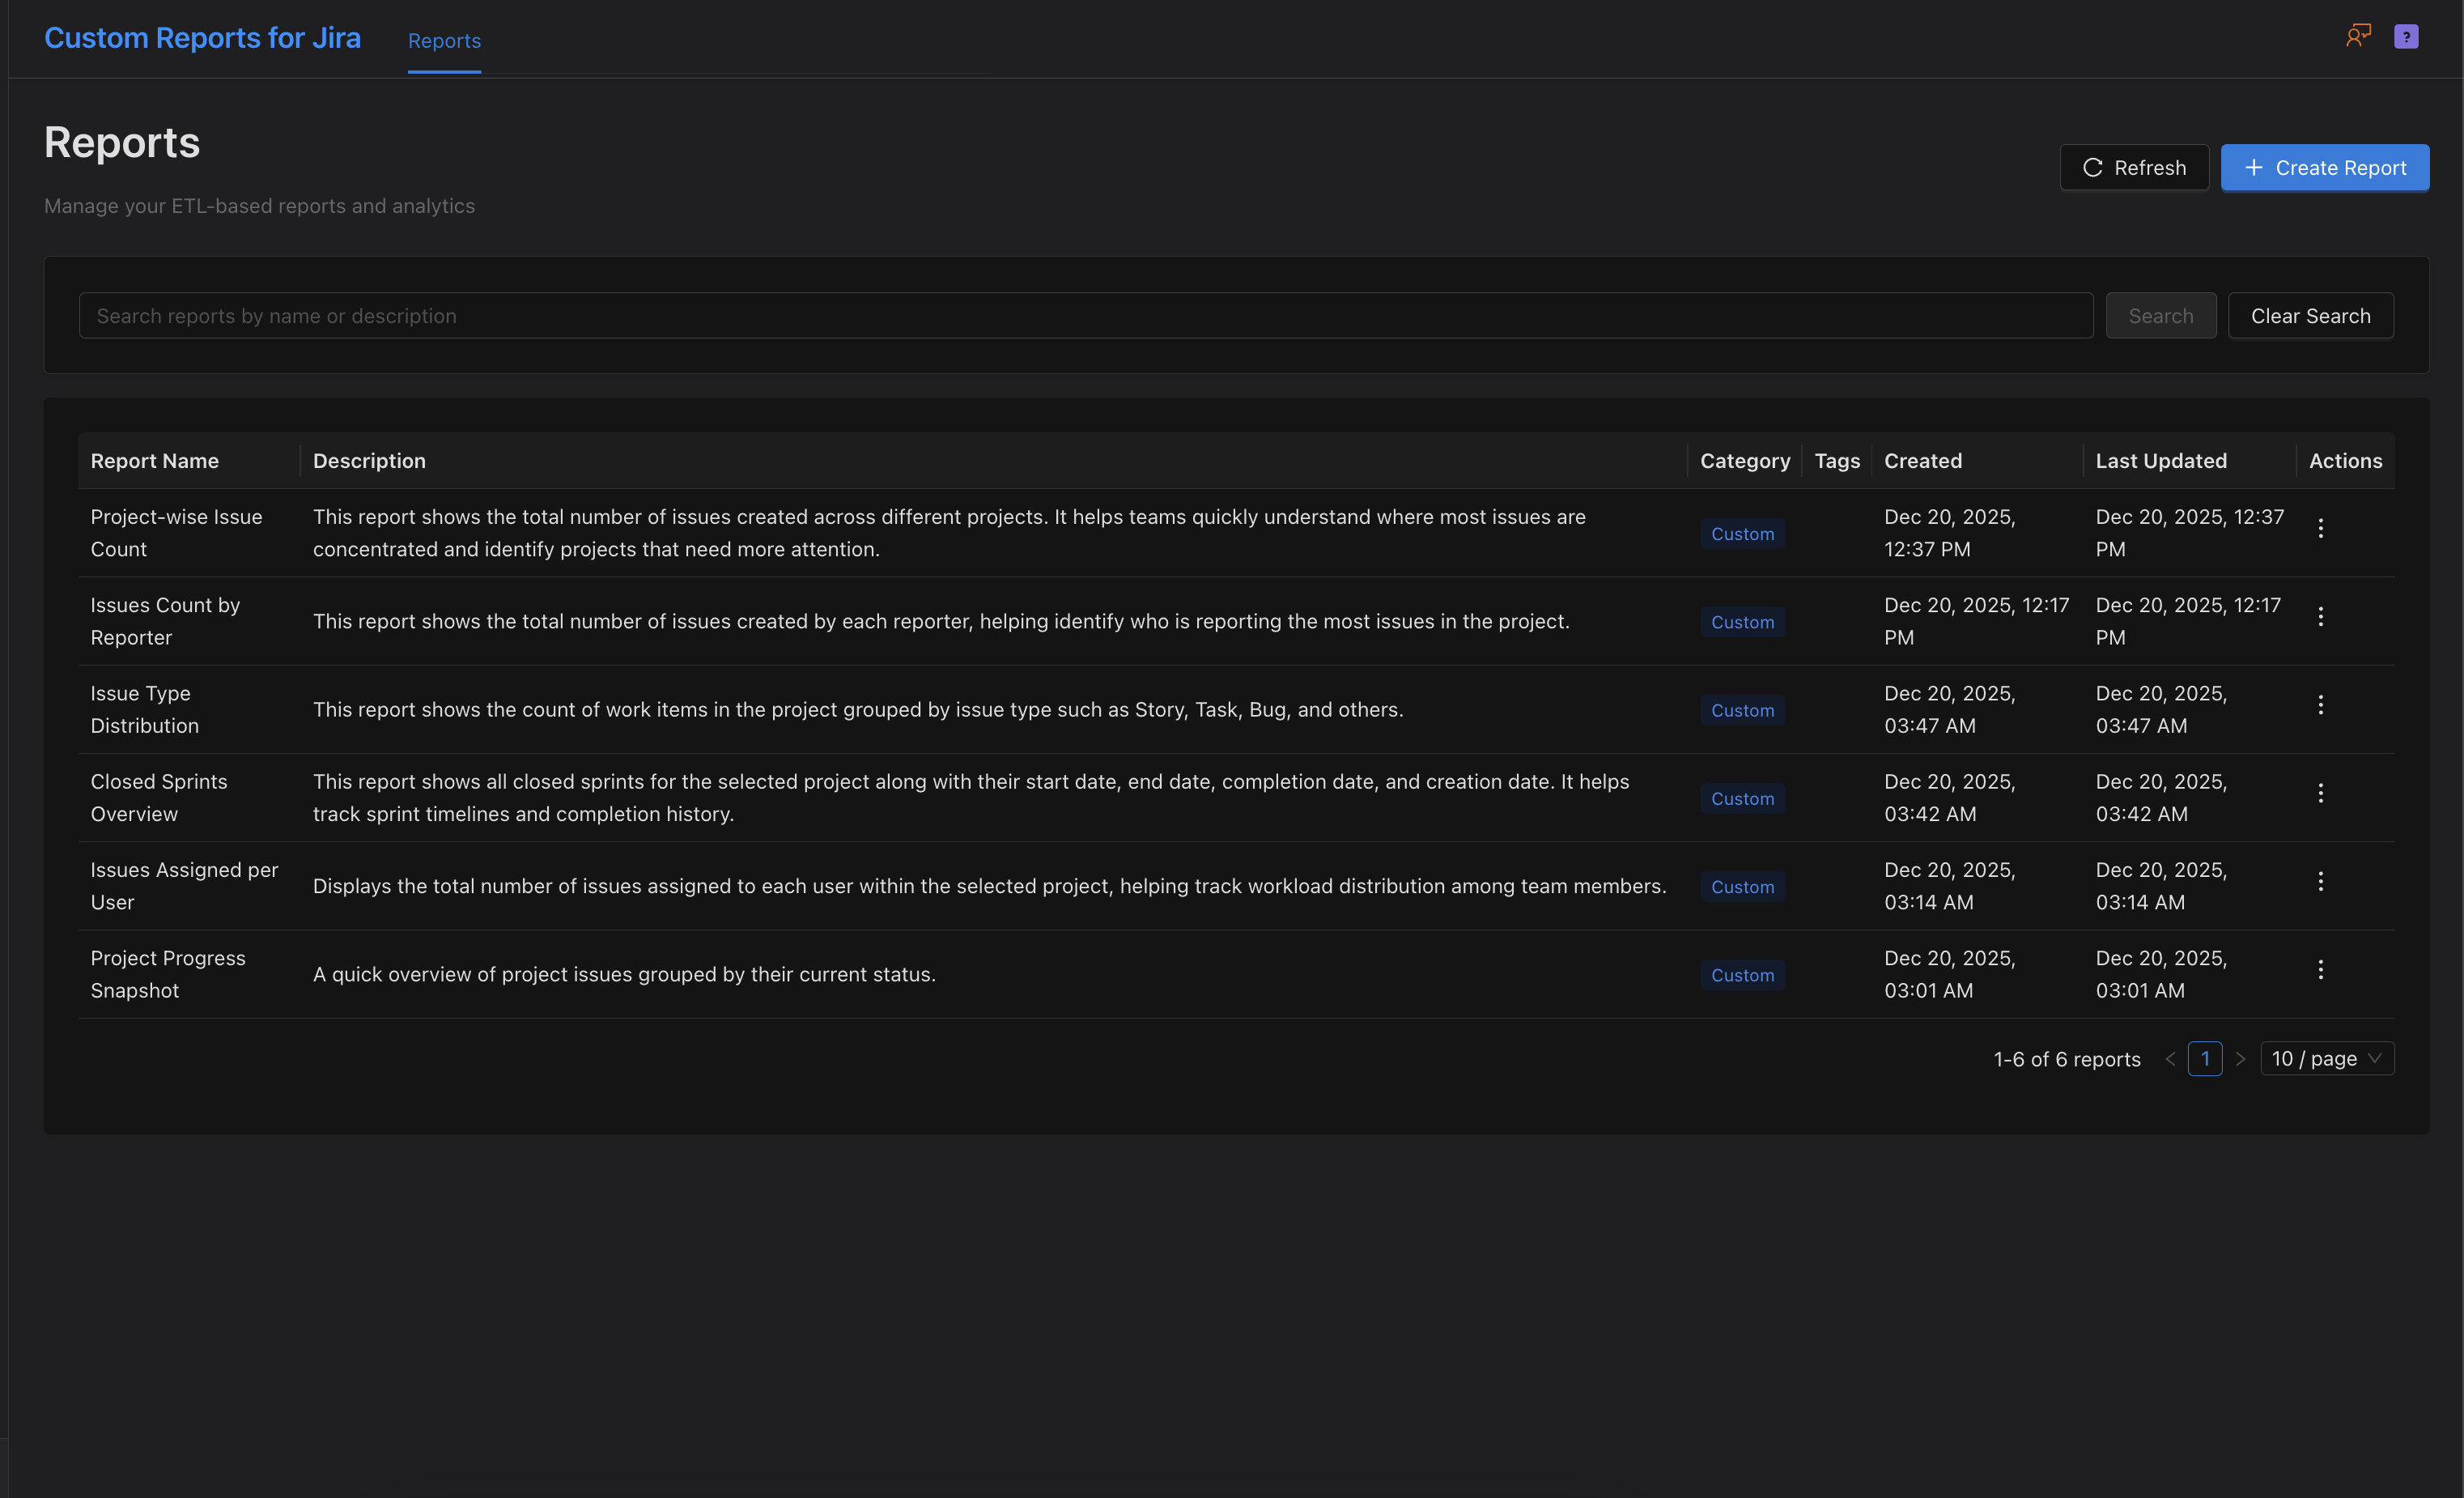Open actions menu for Project Progress Snapshot
The image size is (2464, 1498).
2321,969
